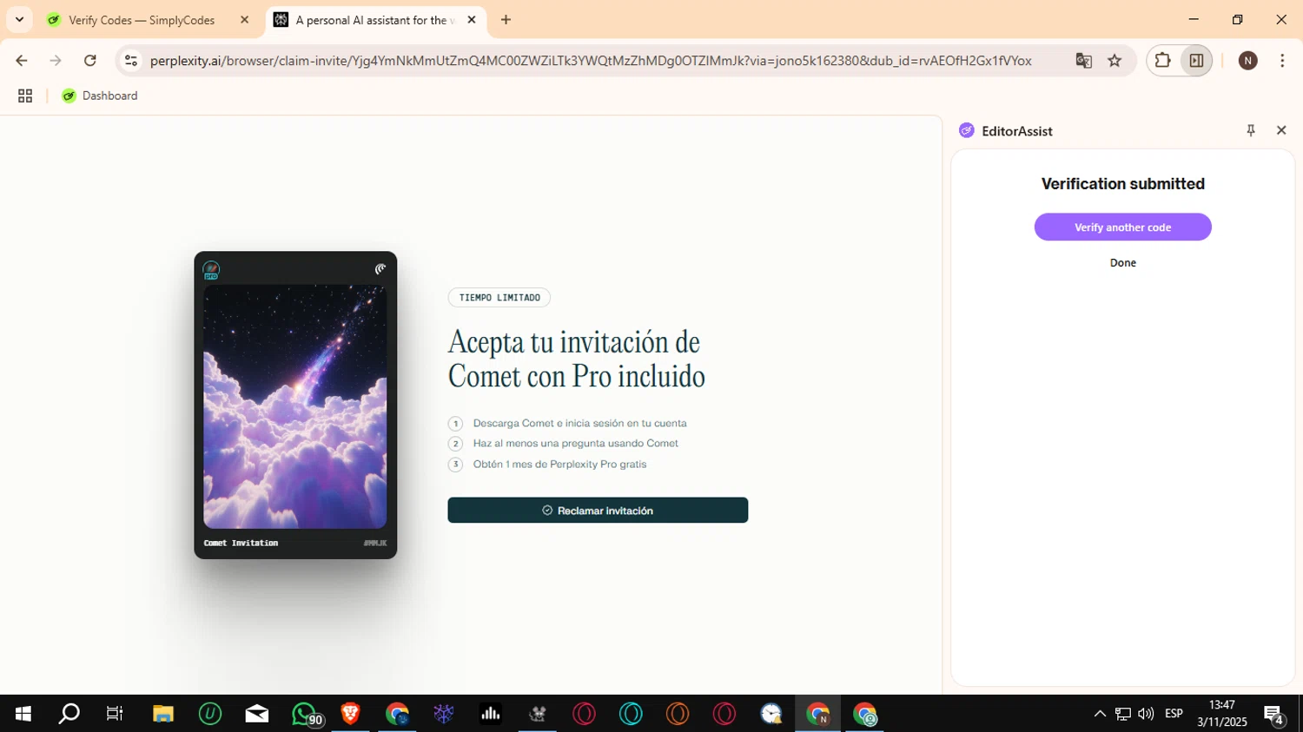Close the EditorAssist side panel
This screenshot has width=1303, height=732.
(1281, 130)
